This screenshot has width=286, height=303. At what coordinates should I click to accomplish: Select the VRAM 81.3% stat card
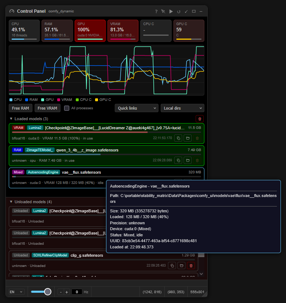pos(123,31)
